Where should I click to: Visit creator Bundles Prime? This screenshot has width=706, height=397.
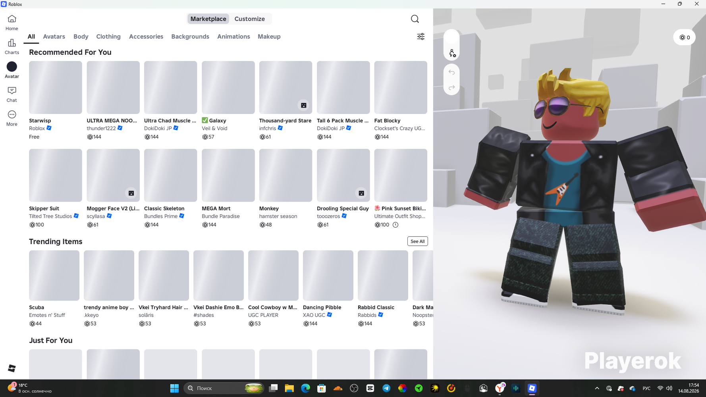(x=161, y=216)
